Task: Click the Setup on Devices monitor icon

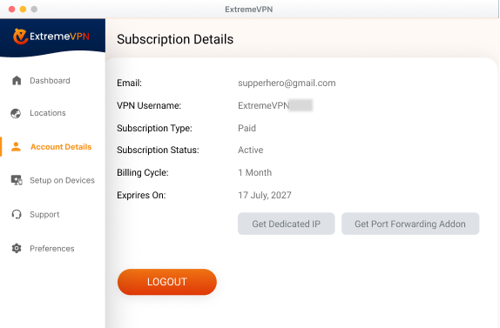Action: [17, 180]
